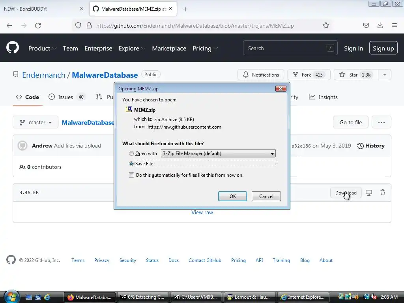Click Show Desktop quick launch icon
The height and width of the screenshot is (303, 404).
point(28,297)
